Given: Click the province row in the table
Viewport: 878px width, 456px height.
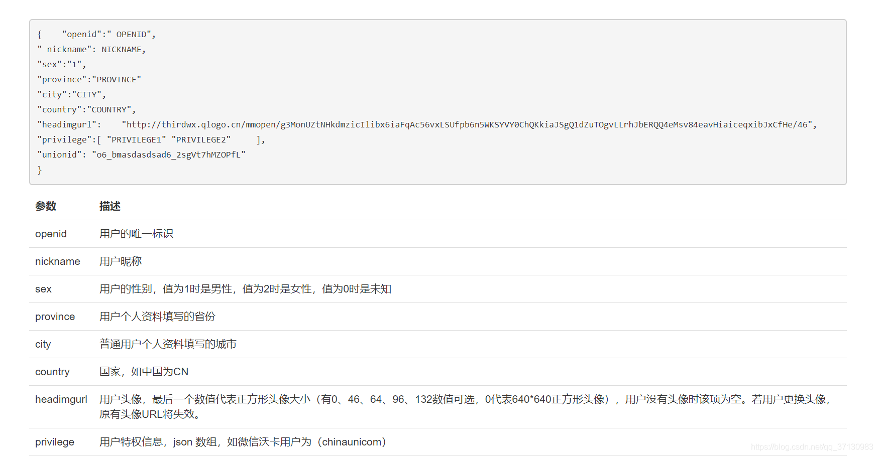Looking at the screenshot, I should point(55,317).
